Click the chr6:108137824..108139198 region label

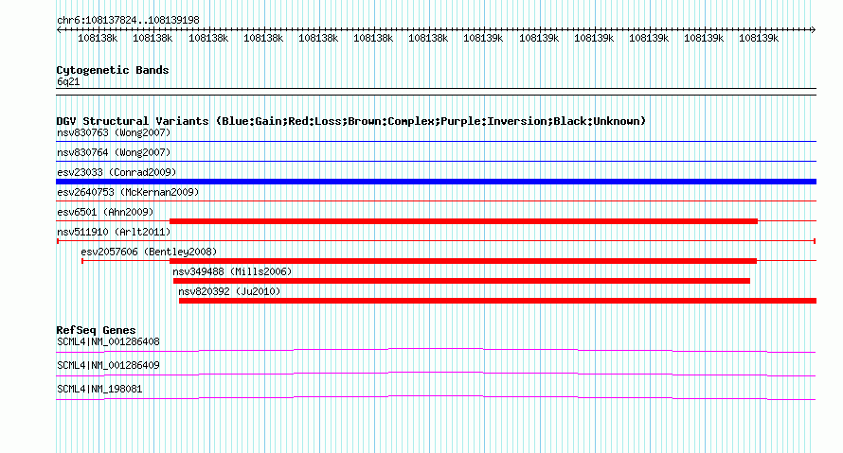tap(128, 20)
